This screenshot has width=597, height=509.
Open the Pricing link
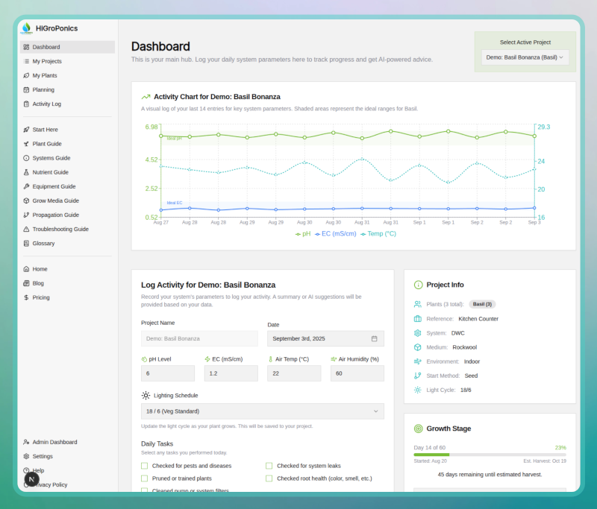(x=41, y=297)
